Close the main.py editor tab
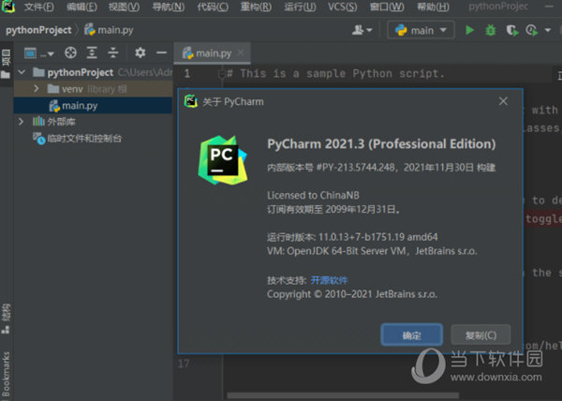 241,53
